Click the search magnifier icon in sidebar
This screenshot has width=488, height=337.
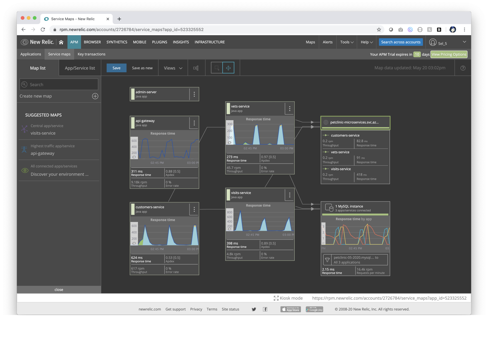(24, 85)
